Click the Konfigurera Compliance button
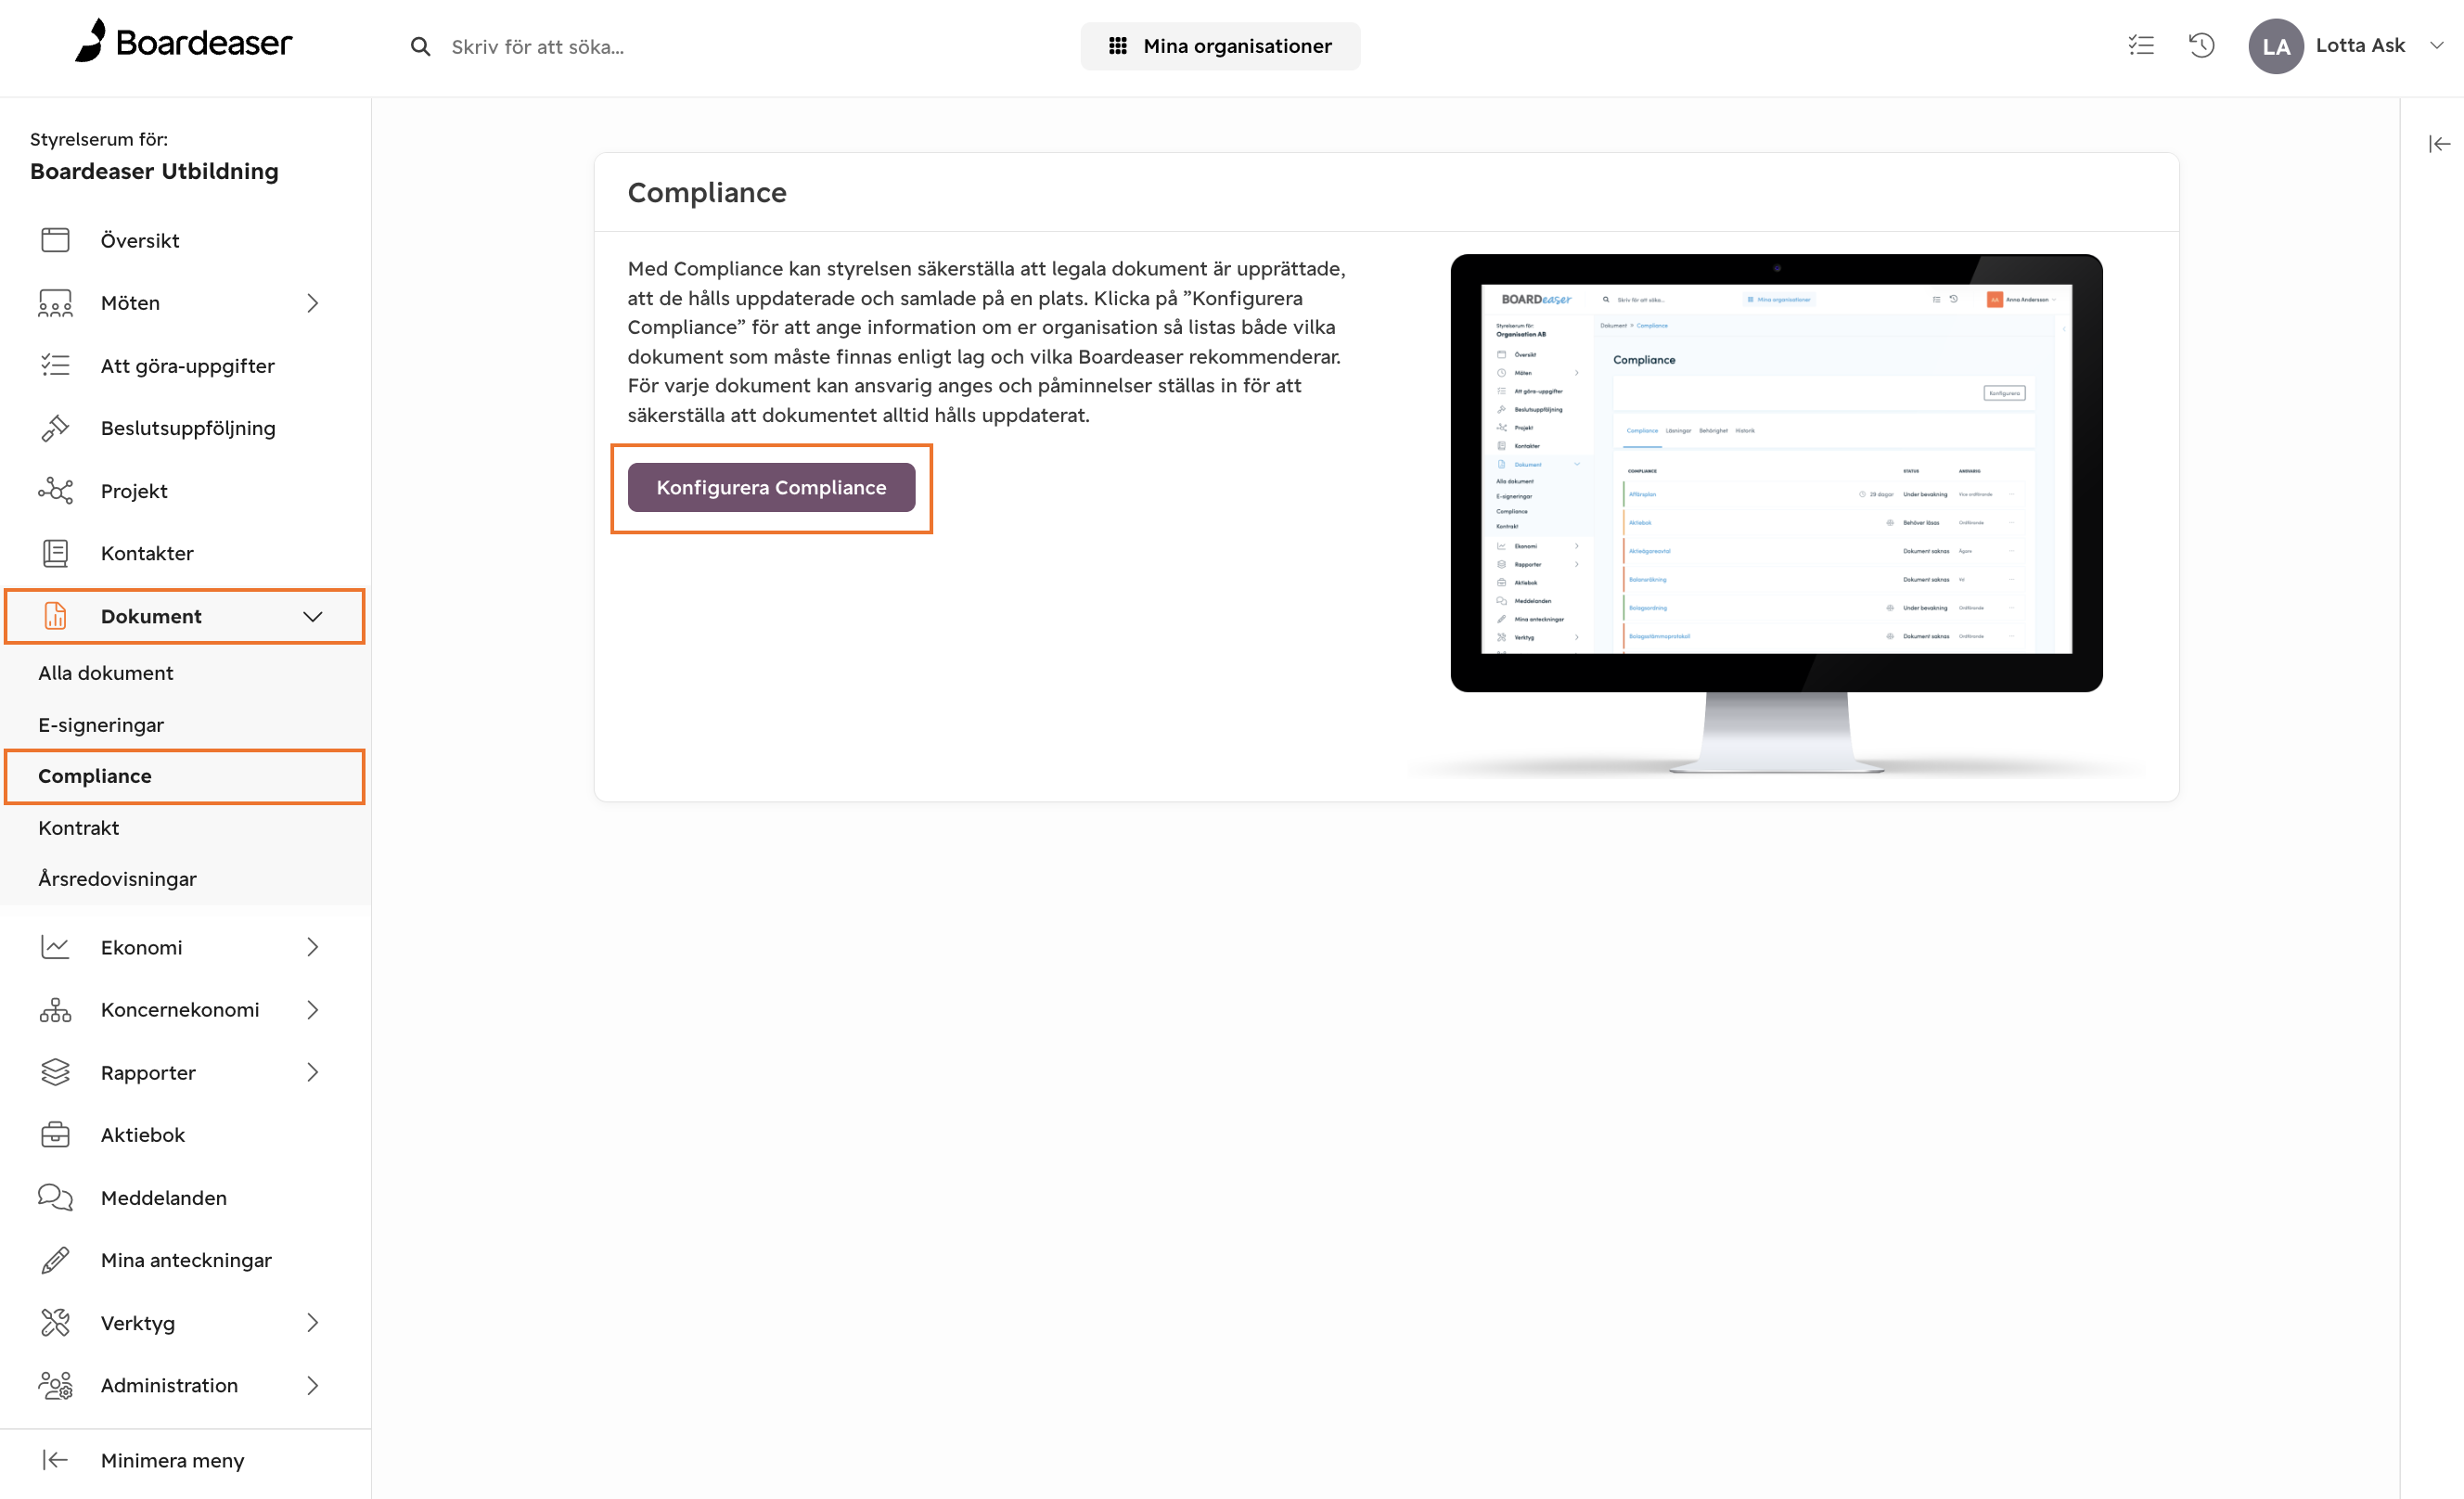The image size is (2464, 1499). (x=771, y=487)
